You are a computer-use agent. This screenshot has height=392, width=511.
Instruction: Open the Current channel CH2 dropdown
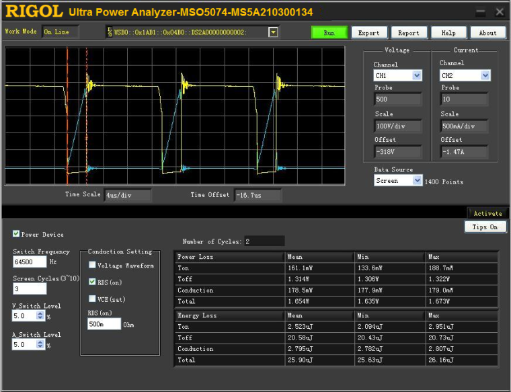485,76
